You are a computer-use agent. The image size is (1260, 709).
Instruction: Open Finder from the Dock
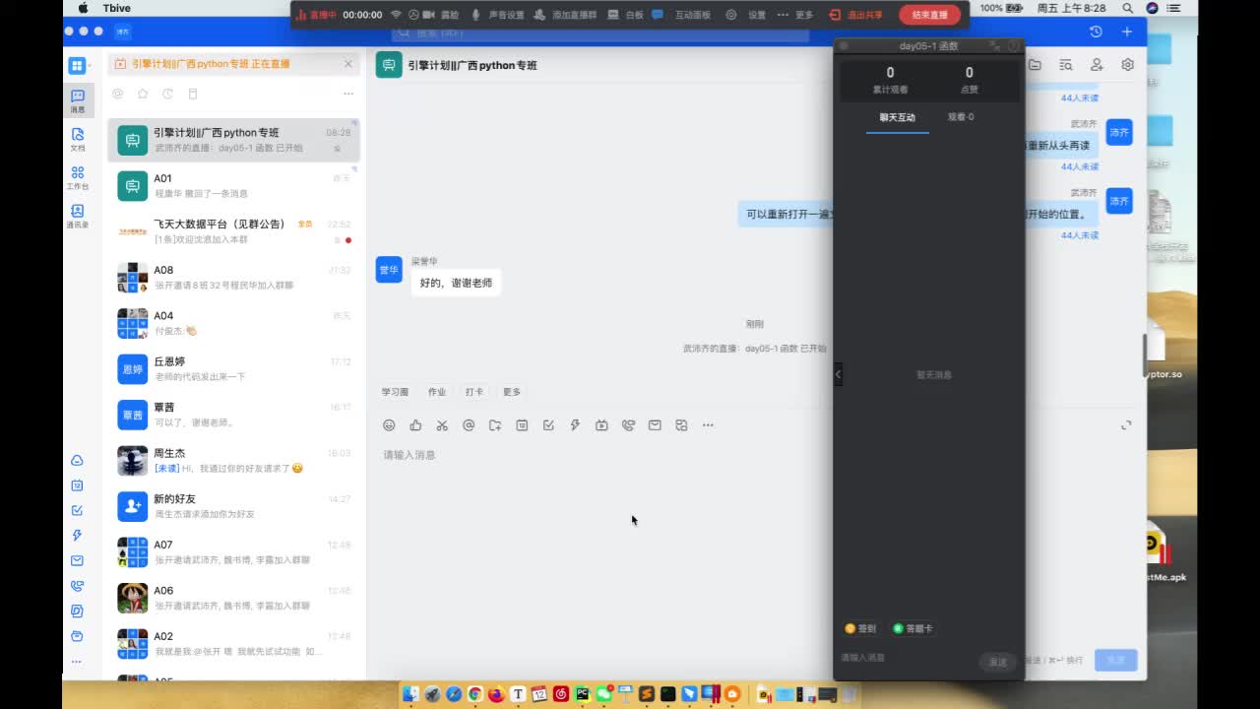point(410,694)
